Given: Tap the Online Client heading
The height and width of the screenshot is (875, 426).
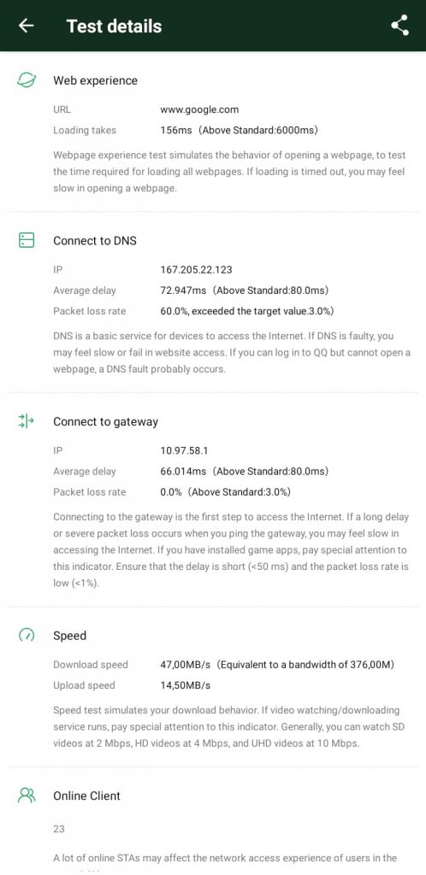Looking at the screenshot, I should point(86,796).
